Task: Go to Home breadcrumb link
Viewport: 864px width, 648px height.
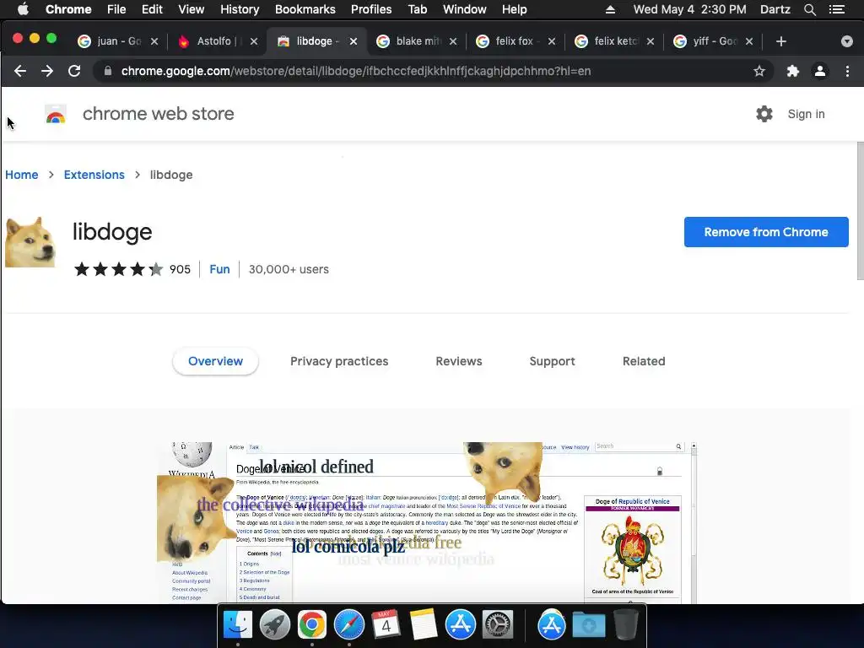Action: (21, 175)
